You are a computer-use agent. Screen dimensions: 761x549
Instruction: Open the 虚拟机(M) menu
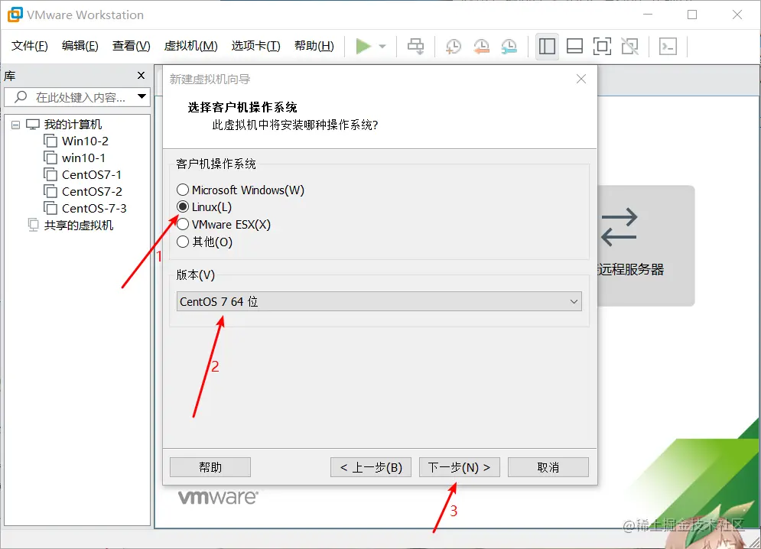coord(190,46)
